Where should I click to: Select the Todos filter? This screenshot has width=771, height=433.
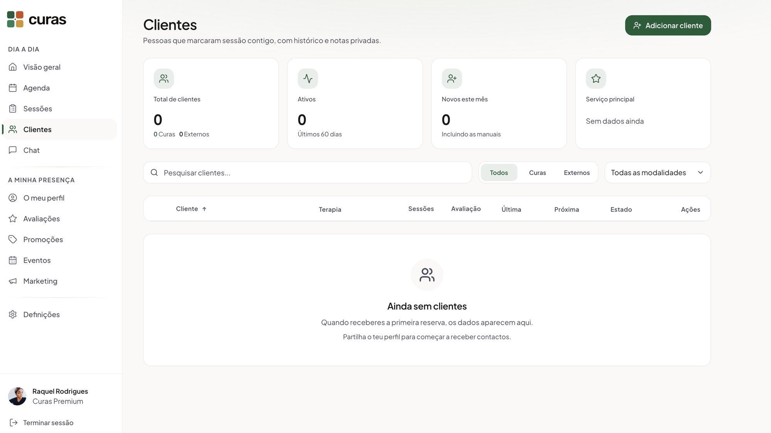(x=499, y=173)
